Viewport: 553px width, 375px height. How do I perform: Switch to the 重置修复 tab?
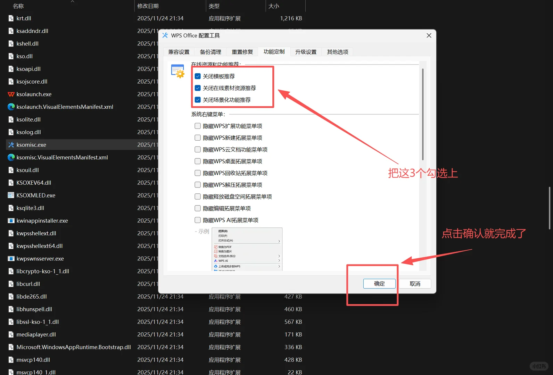[242, 52]
